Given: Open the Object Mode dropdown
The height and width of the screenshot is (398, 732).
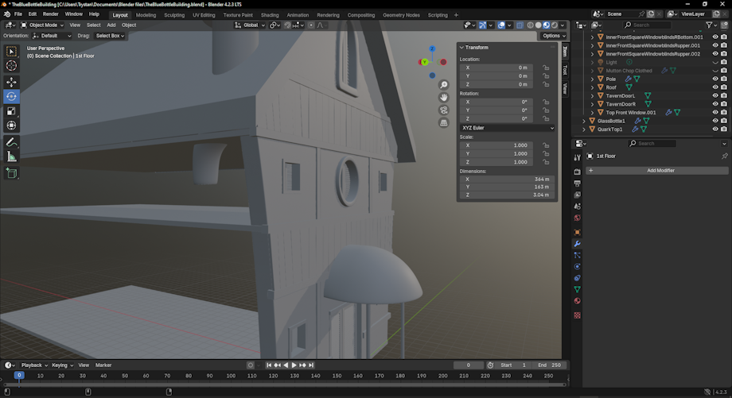Looking at the screenshot, I should pyautogui.click(x=42, y=25).
